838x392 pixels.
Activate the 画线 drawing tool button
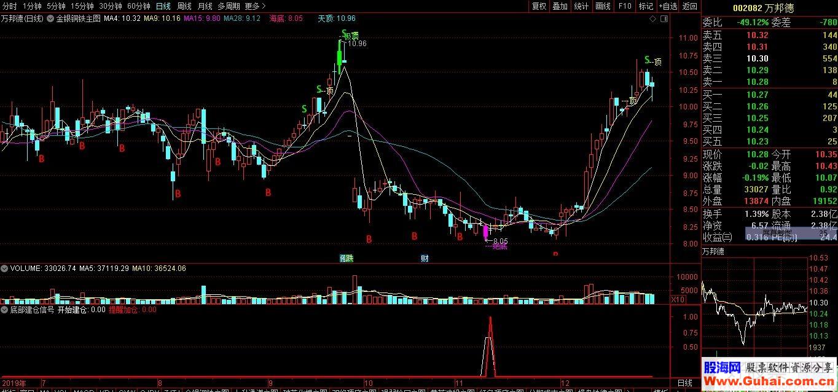[x=603, y=6]
